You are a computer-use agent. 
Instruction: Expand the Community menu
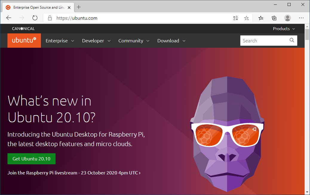134,41
